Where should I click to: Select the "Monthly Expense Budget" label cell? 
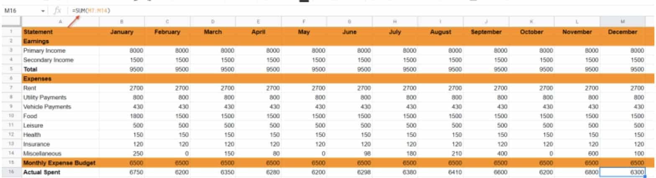(60, 163)
